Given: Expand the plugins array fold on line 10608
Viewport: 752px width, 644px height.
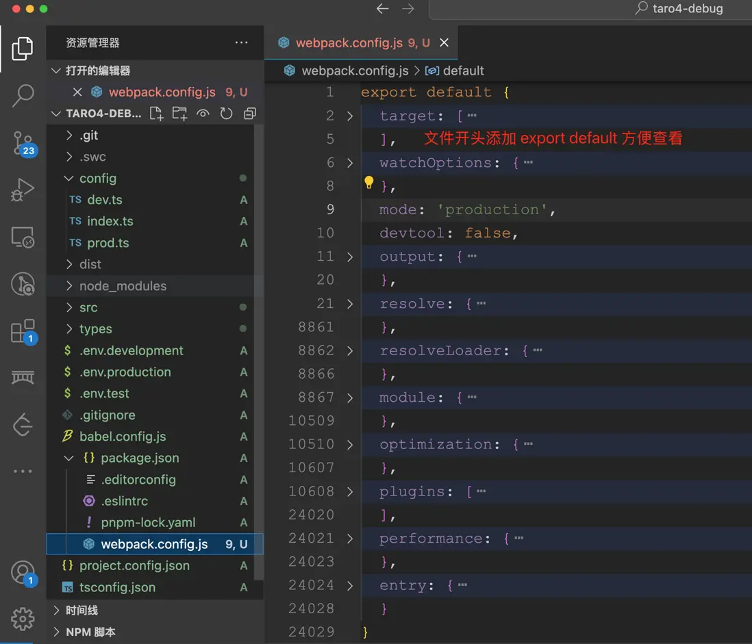Looking at the screenshot, I should point(351,491).
